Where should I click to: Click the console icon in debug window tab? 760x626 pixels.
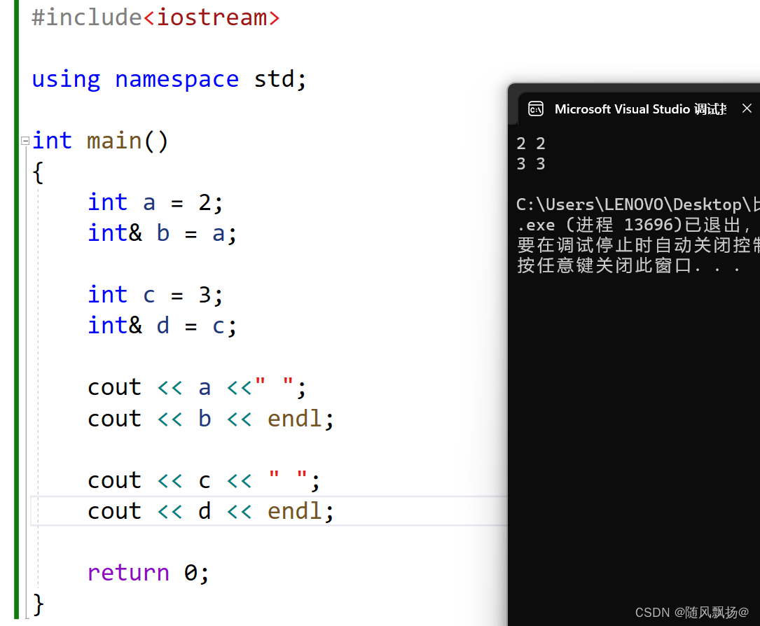tap(536, 109)
